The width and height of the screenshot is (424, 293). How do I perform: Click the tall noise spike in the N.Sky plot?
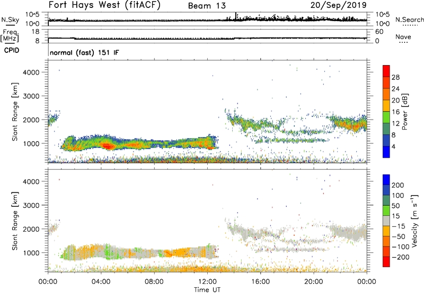[236, 16]
